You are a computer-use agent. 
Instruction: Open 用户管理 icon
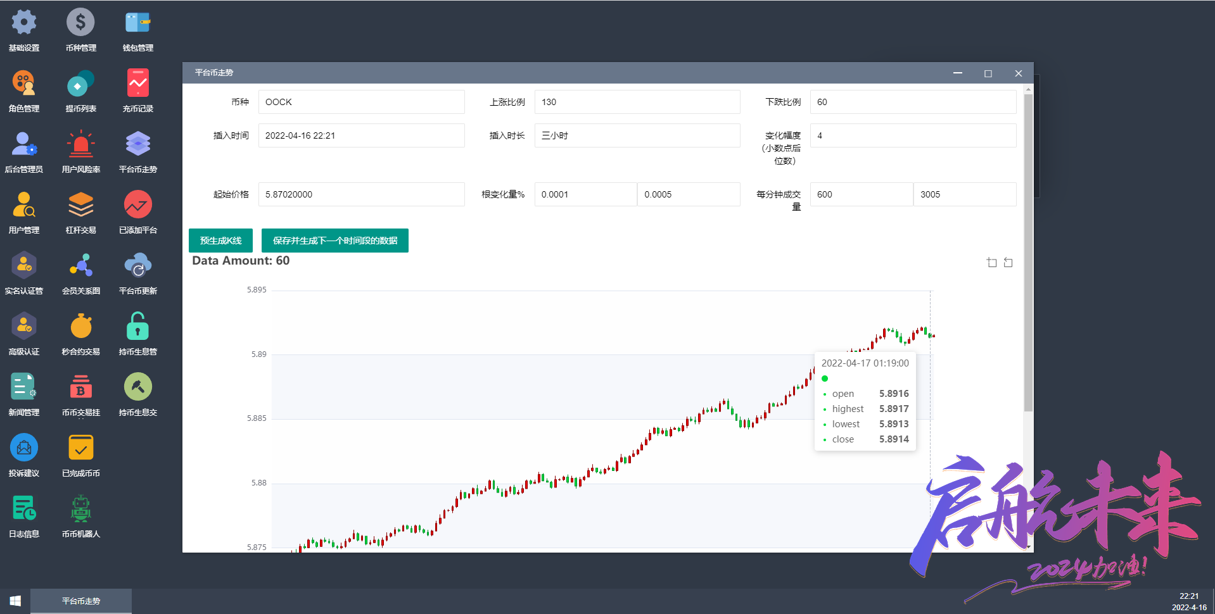tap(24, 205)
